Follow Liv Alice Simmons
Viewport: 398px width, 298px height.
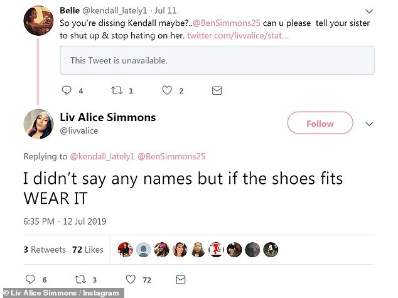320,124
